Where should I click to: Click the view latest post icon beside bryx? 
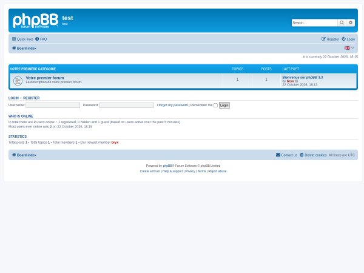[x=297, y=81]
